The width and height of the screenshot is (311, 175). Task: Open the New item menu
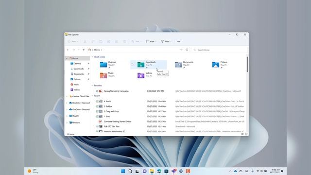(x=73, y=41)
